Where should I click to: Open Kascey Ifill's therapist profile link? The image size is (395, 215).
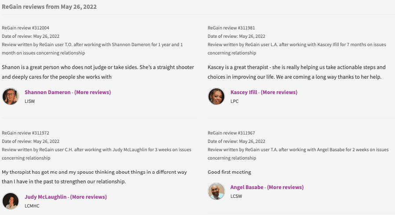click(244, 92)
